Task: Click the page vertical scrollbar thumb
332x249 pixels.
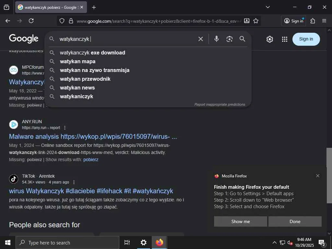Action: coord(329,175)
